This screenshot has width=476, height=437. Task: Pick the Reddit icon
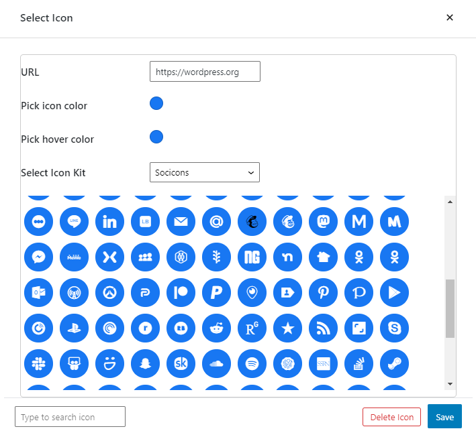216,328
